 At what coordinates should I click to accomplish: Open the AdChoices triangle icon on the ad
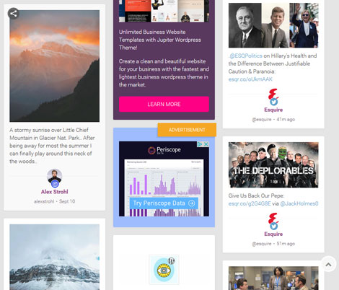(200, 144)
